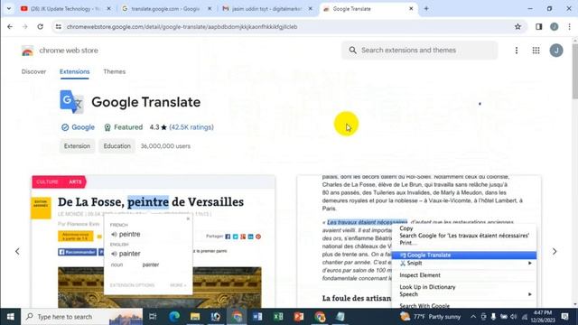The height and width of the screenshot is (325, 578).
Task: Open site information icon in address bar
Action: 58,26
